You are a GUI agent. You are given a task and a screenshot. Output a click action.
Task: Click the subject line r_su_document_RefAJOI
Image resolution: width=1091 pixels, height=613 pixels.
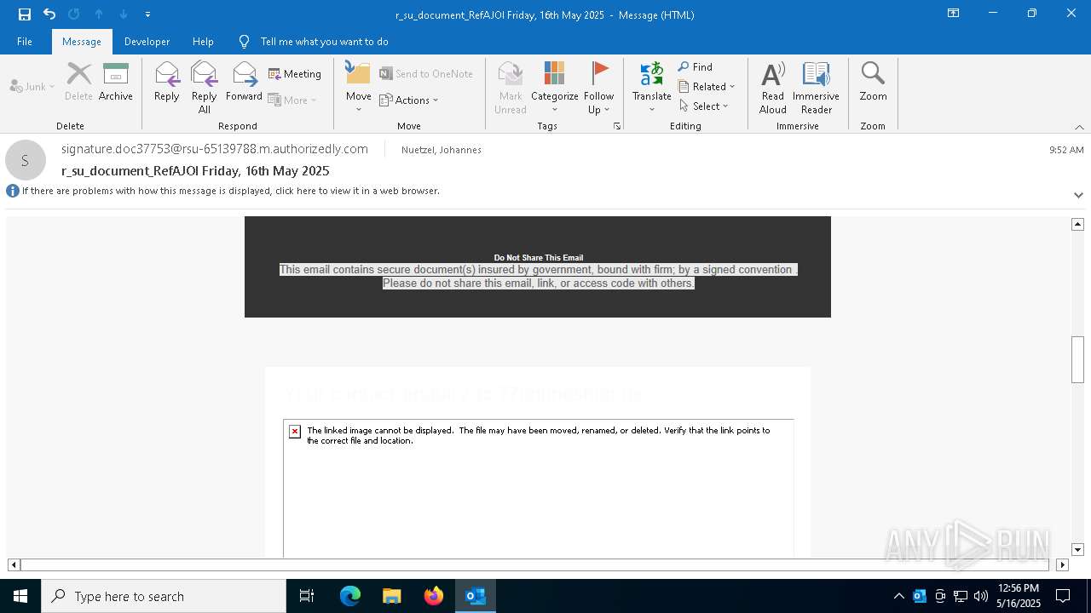196,171
